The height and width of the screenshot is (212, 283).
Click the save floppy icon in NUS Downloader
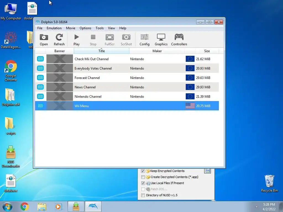(208, 171)
